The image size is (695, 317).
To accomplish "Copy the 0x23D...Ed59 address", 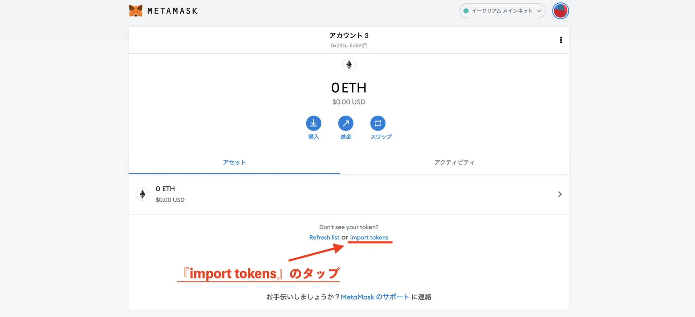I will coord(349,46).
